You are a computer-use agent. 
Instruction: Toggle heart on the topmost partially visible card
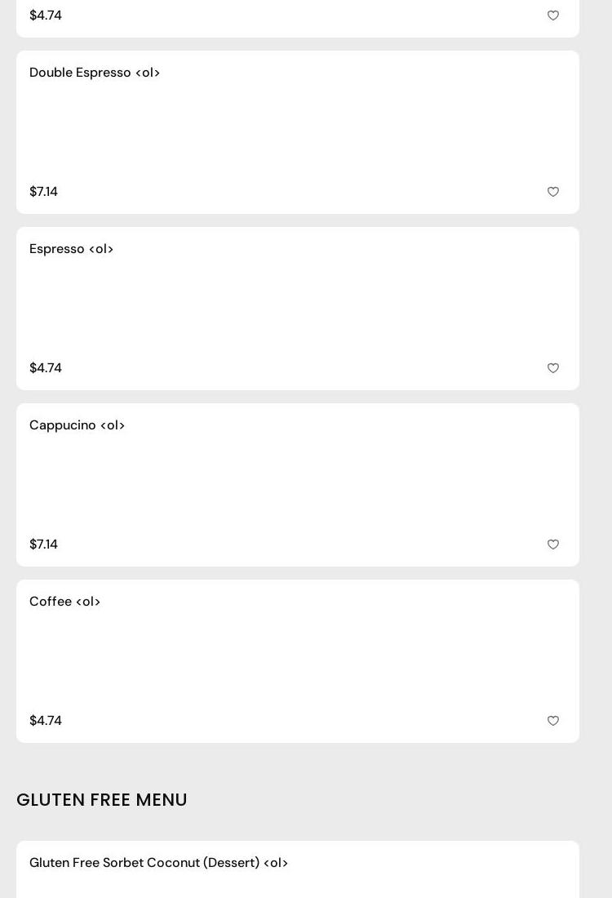point(553,16)
